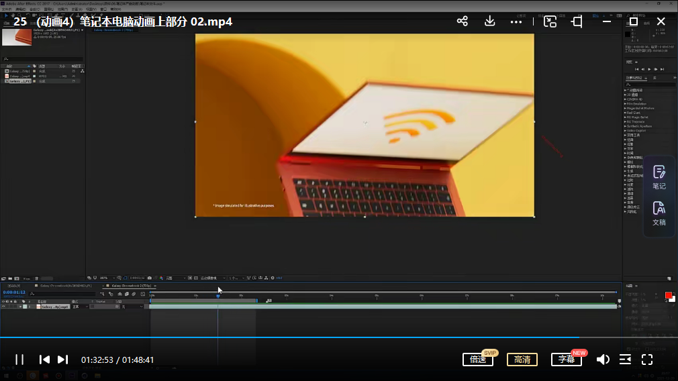
Task: Open the 文稿 transcript side panel
Action: [x=659, y=214]
